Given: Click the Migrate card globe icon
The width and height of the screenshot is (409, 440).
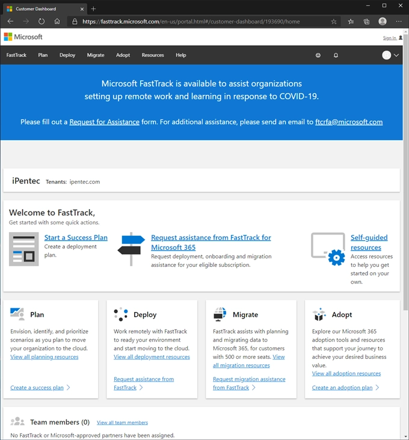Looking at the screenshot, I should [220, 314].
